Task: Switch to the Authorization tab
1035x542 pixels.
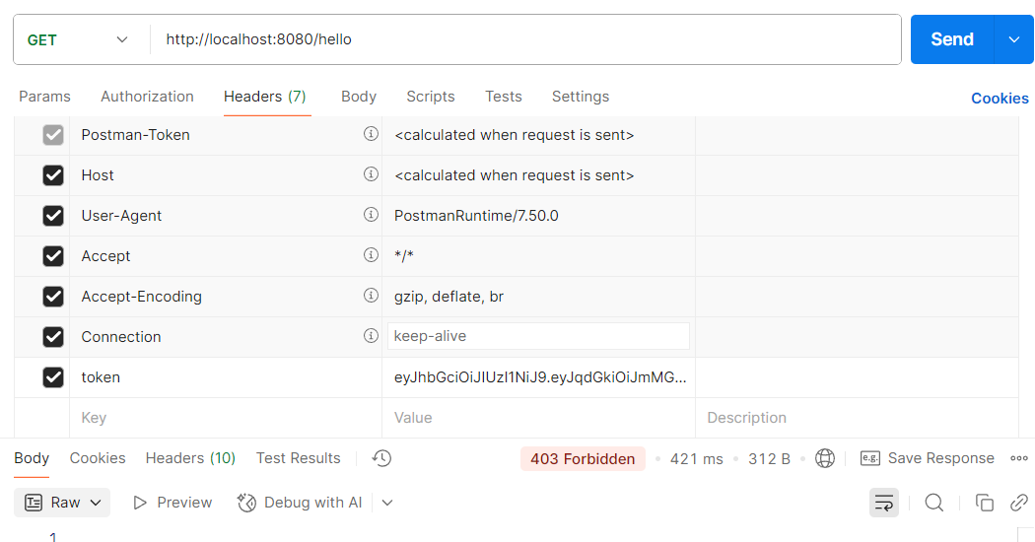Action: [x=147, y=97]
